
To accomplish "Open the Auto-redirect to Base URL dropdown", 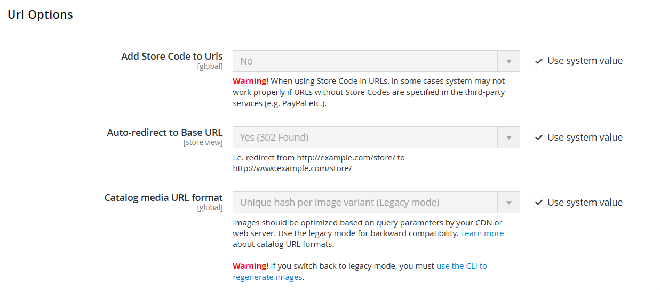I will [x=365, y=138].
